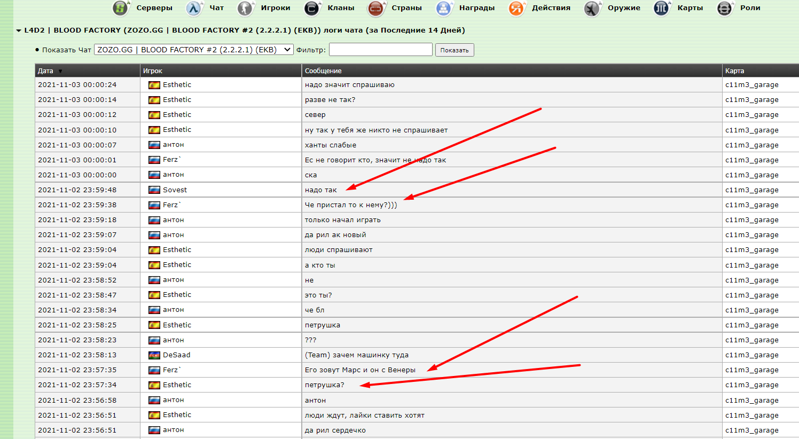Open the Оружие icon
Image resolution: width=799 pixels, height=439 pixels.
click(592, 8)
